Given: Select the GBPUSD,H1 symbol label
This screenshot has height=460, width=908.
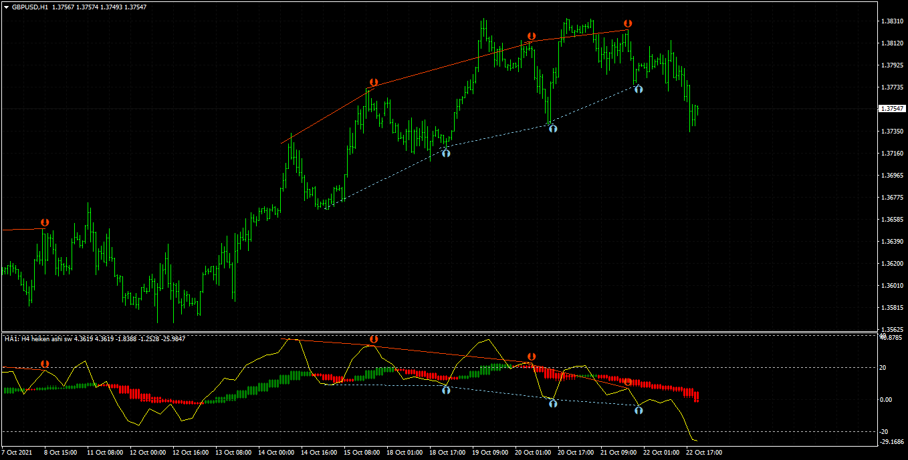Looking at the screenshot, I should pos(30,7).
